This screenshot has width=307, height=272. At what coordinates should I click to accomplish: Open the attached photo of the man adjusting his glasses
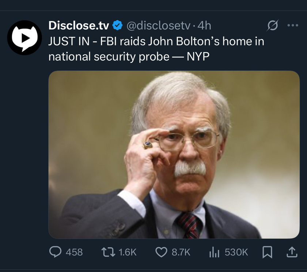(174, 155)
